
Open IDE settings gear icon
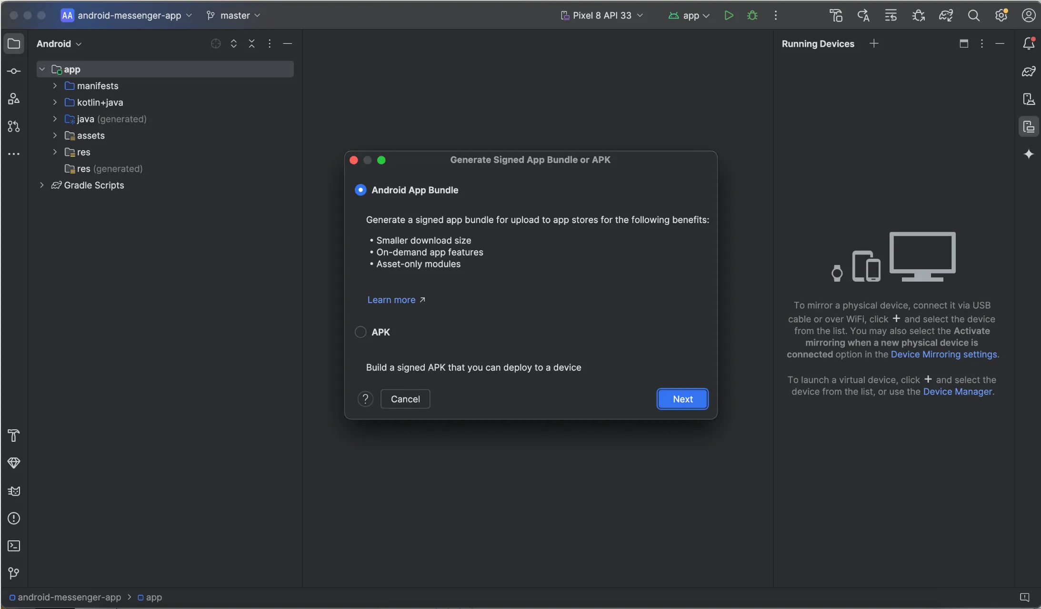coord(1001,15)
